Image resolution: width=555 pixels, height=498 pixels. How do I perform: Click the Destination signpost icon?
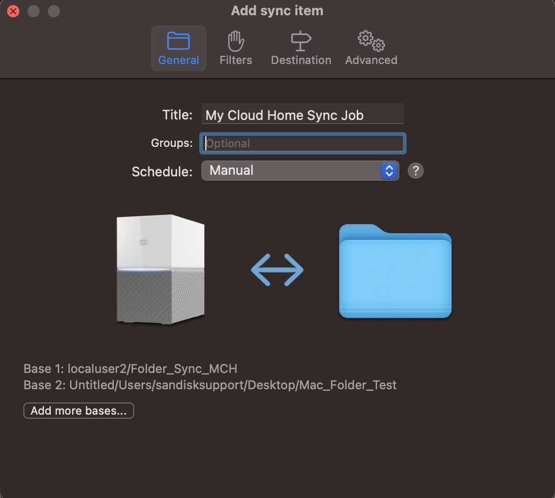pyautogui.click(x=301, y=40)
